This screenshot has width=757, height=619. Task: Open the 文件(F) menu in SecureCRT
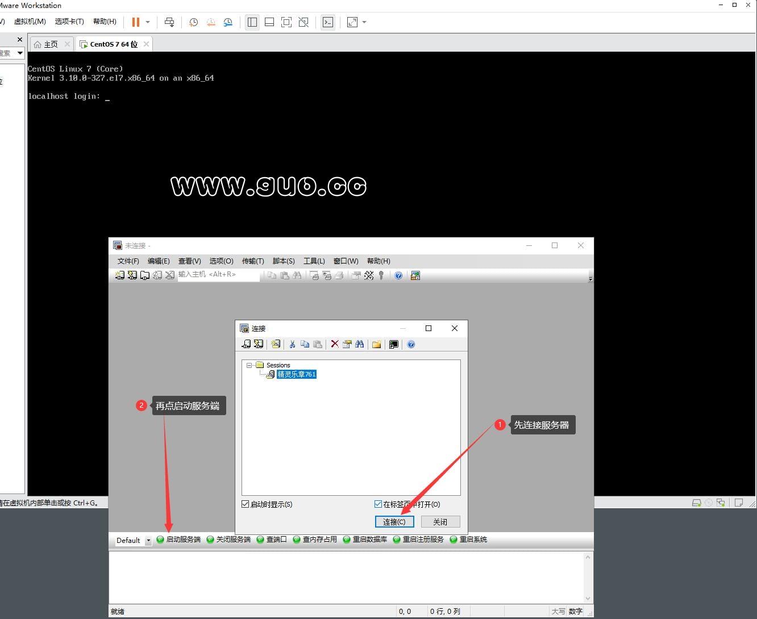(128, 261)
